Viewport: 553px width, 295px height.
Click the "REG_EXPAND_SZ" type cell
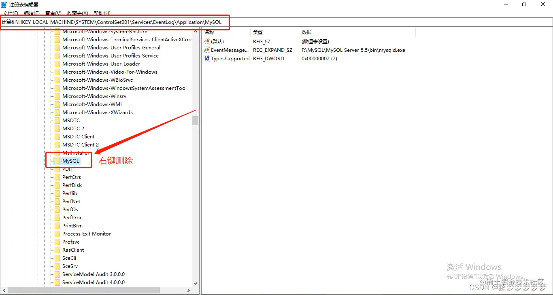(x=272, y=50)
